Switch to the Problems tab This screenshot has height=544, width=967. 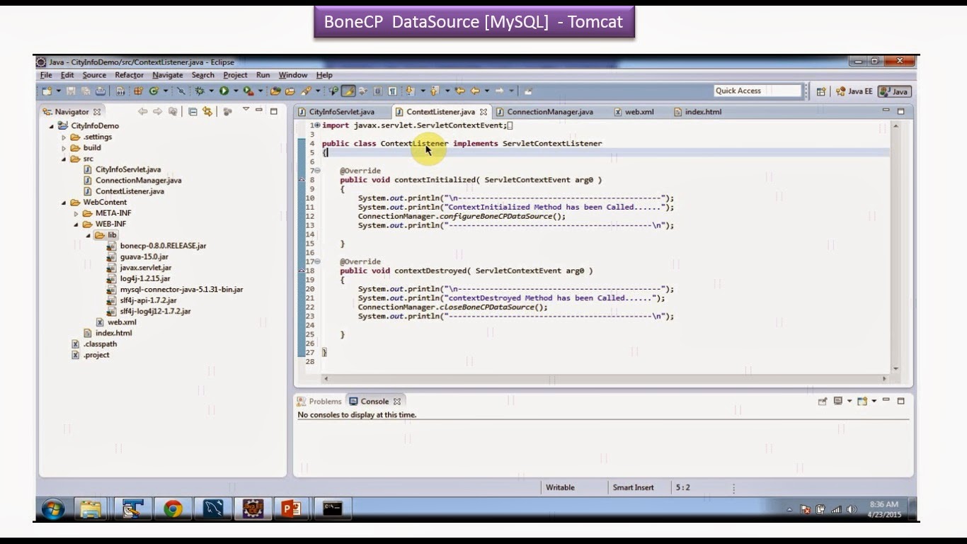click(319, 401)
